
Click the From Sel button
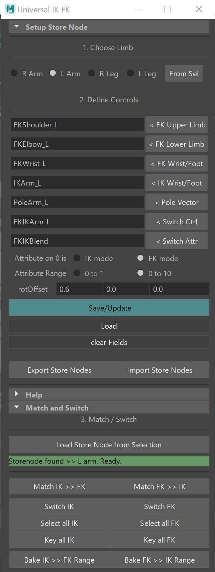(x=184, y=74)
